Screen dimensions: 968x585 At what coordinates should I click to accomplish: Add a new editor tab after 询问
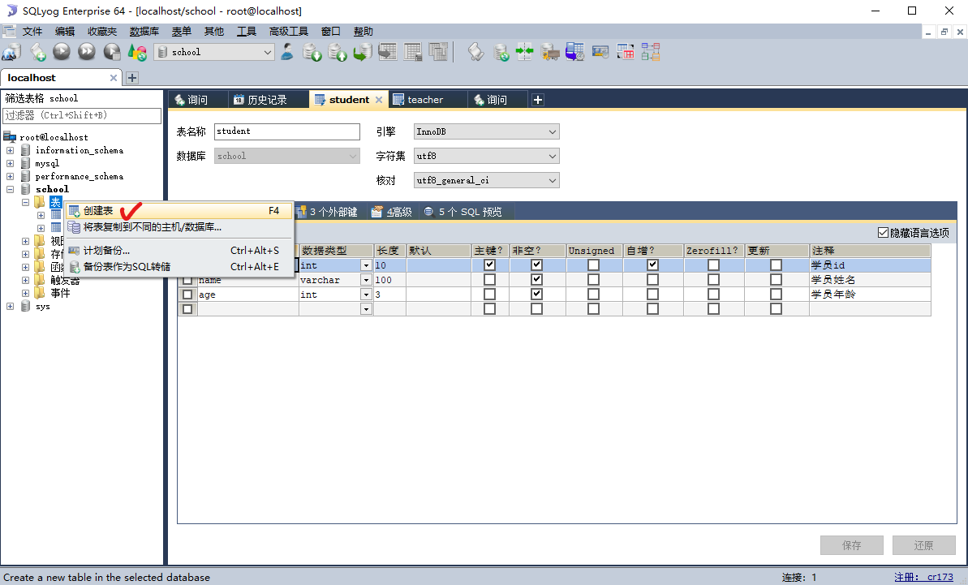(538, 100)
